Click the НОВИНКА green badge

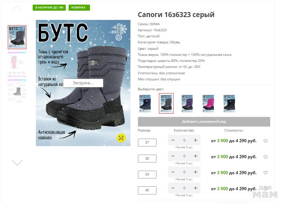coord(79,7)
